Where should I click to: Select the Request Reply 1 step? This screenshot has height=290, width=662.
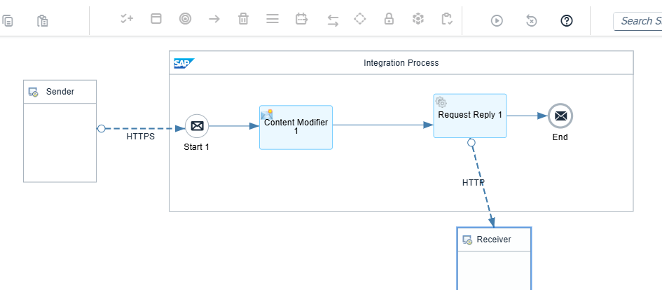pos(469,116)
